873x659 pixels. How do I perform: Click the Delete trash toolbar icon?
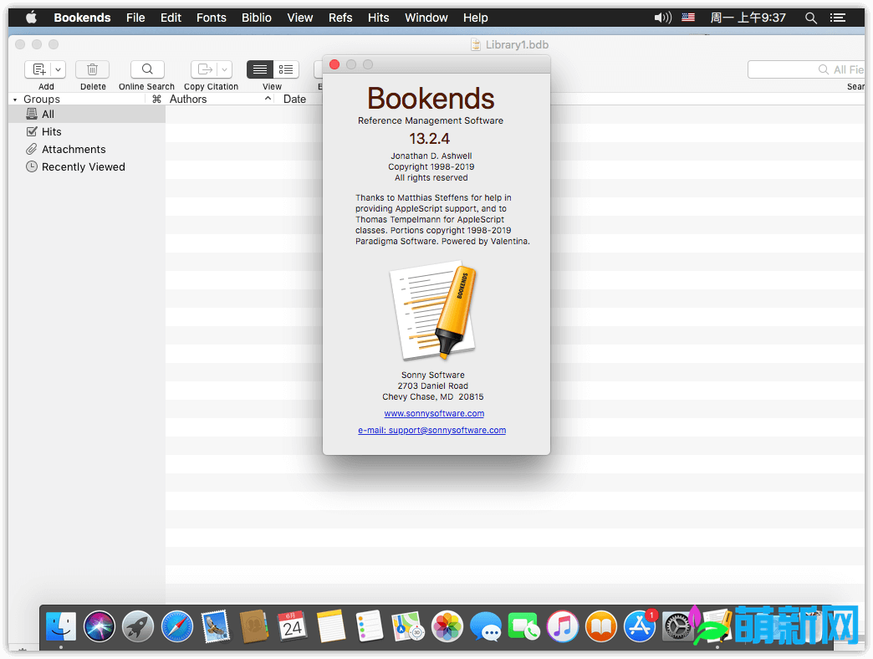click(93, 69)
